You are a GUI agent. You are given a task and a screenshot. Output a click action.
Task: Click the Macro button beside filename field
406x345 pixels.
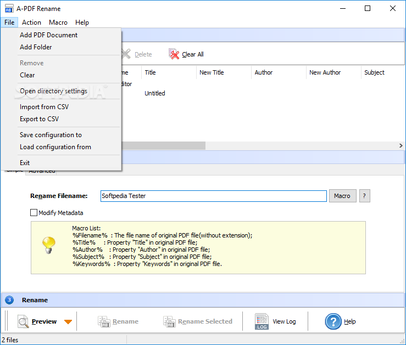pos(343,196)
